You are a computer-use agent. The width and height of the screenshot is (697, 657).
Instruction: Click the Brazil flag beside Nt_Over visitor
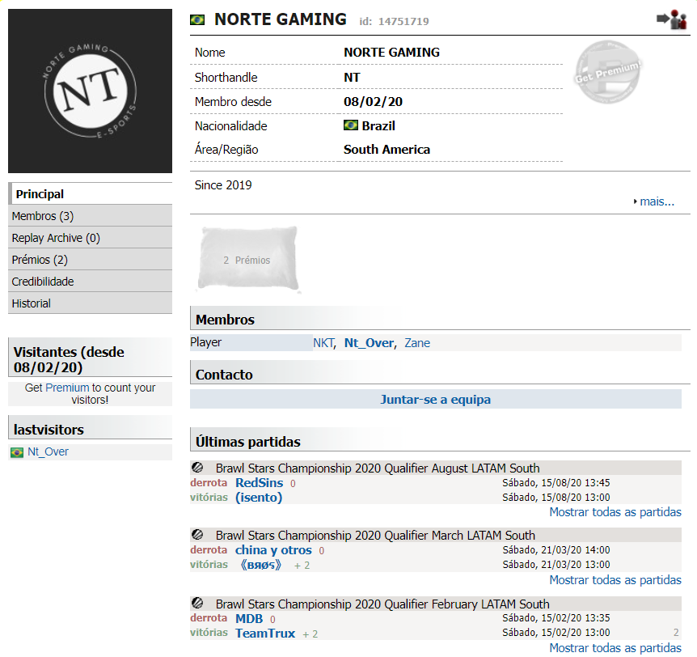click(x=17, y=452)
